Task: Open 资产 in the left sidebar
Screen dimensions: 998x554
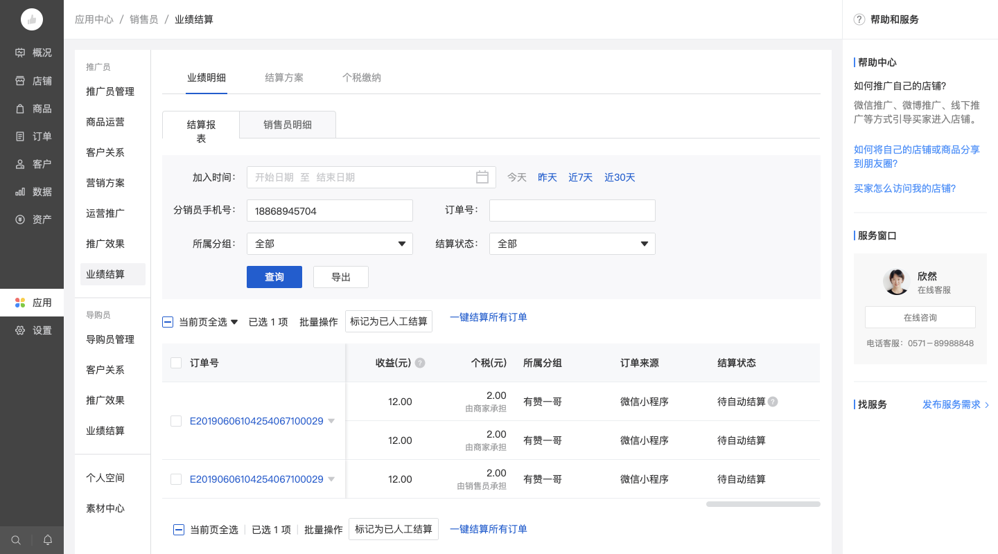Action: tap(32, 220)
